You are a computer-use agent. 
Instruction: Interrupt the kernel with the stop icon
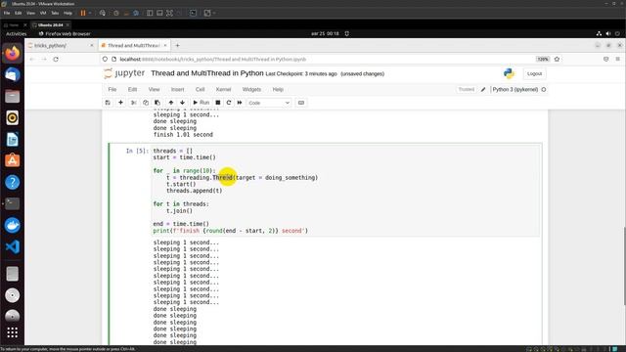click(x=218, y=103)
